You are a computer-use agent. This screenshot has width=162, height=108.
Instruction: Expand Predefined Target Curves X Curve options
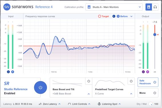point(131,94)
